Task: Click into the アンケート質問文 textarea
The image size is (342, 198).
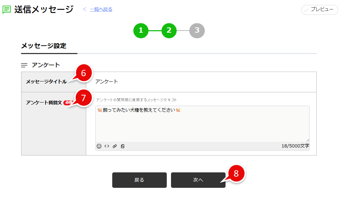Action: click(x=202, y=125)
